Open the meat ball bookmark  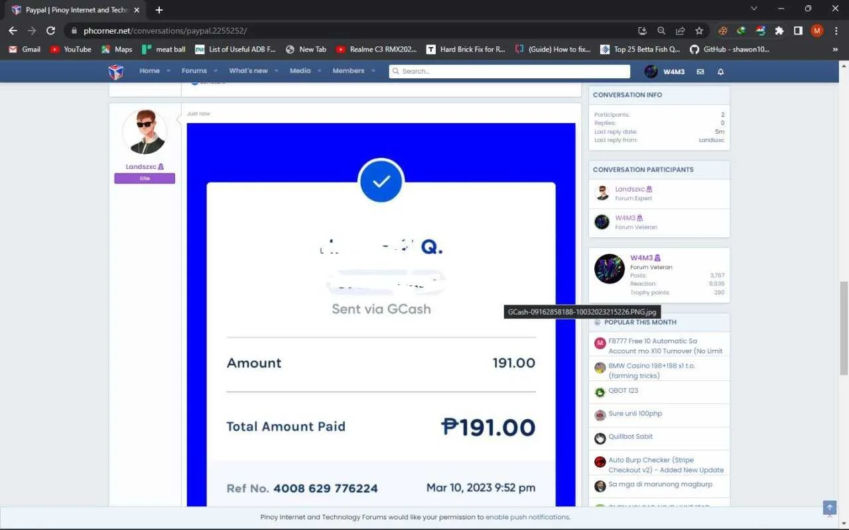tap(164, 49)
